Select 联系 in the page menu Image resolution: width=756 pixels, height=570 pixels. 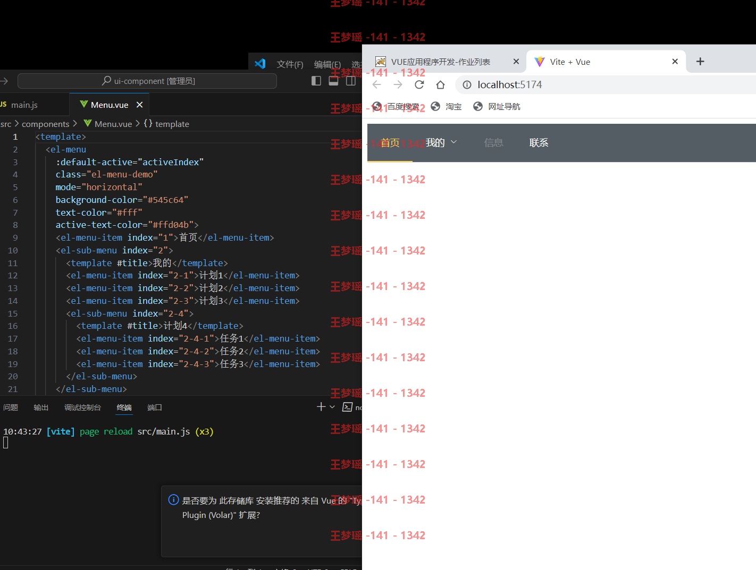(x=539, y=143)
